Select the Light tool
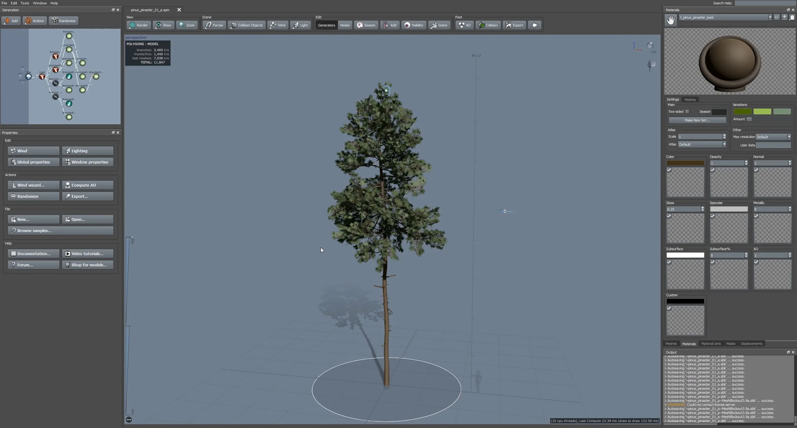 click(x=300, y=25)
